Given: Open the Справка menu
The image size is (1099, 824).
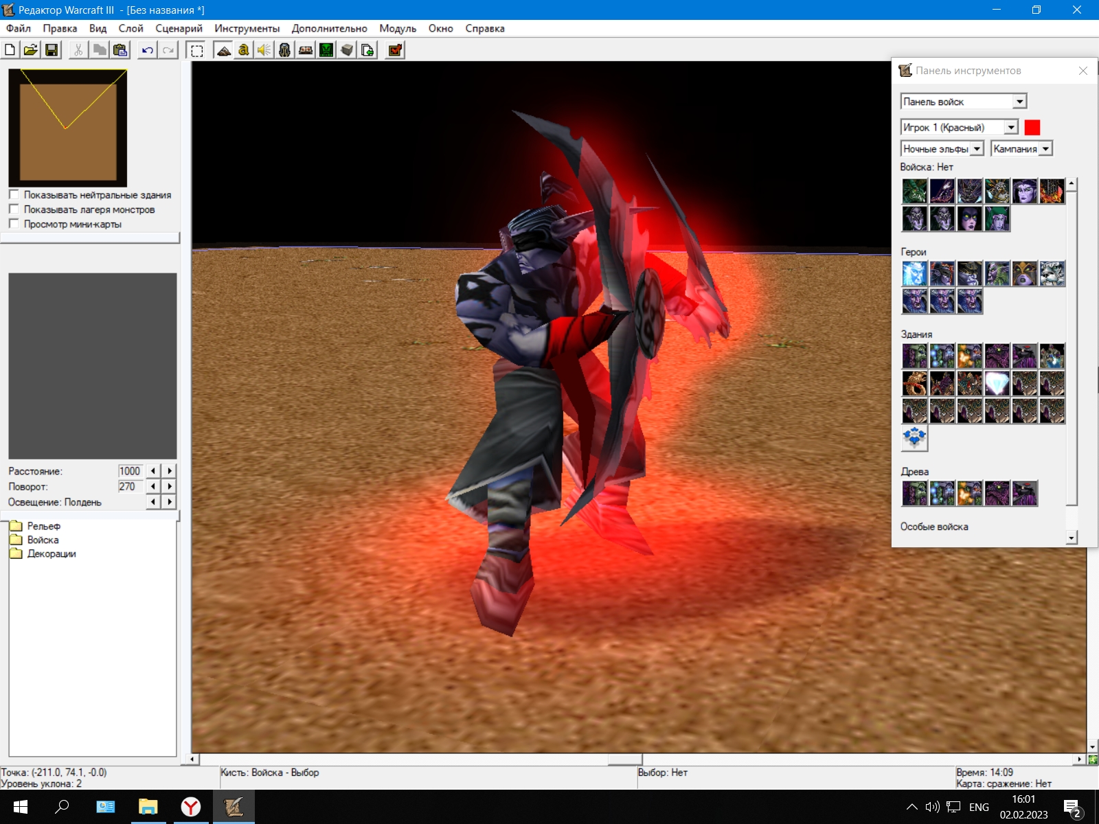Looking at the screenshot, I should pos(485,28).
